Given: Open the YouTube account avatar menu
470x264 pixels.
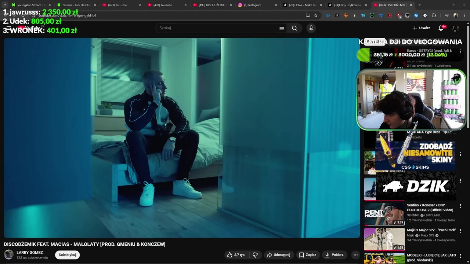Looking at the screenshot, I should pos(456,28).
